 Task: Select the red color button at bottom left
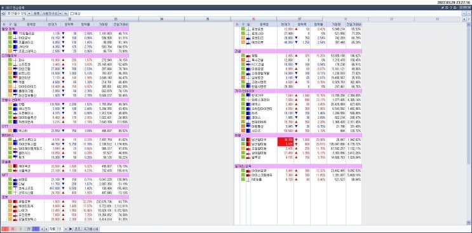pos(4,229)
